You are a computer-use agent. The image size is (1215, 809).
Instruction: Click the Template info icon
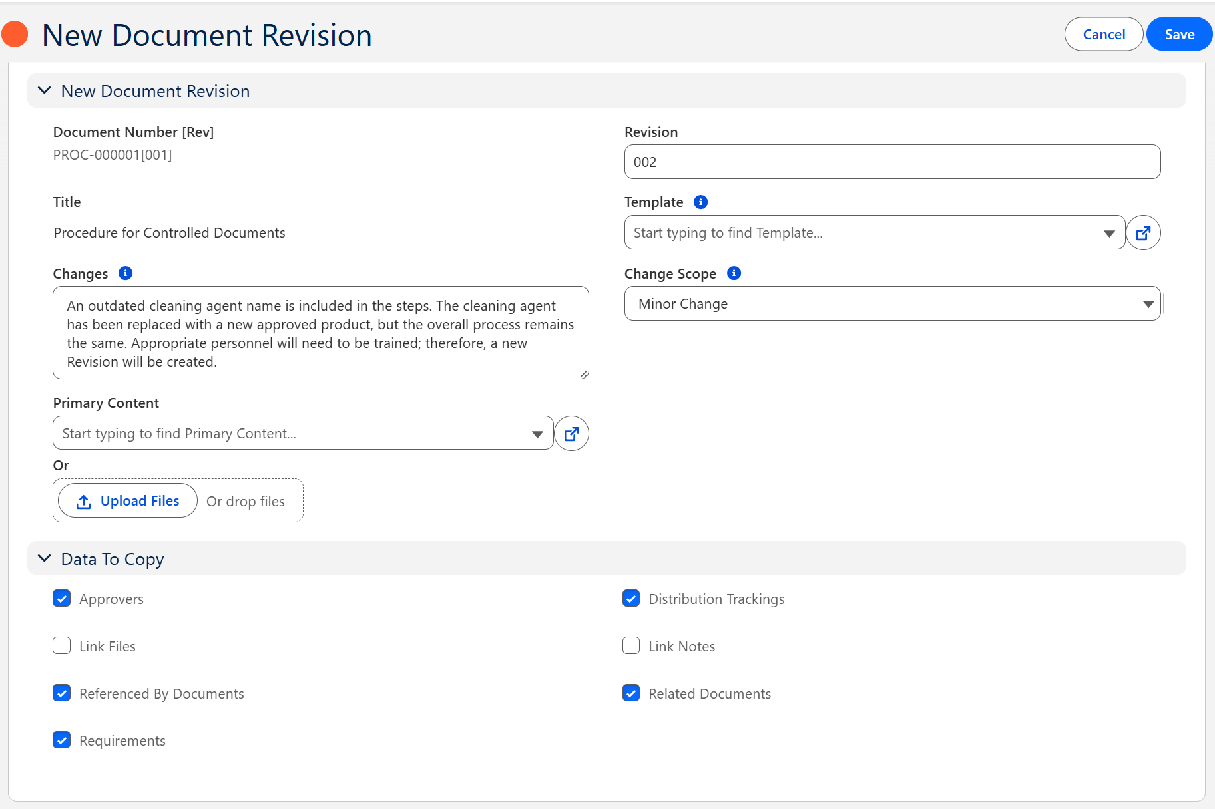pos(700,202)
